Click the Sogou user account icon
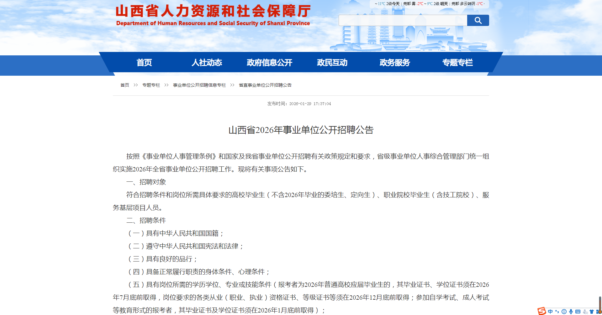The height and width of the screenshot is (315, 602). (585, 312)
